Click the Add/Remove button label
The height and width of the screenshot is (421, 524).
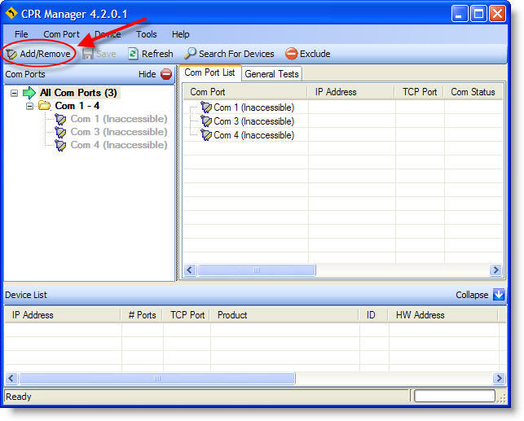point(45,54)
